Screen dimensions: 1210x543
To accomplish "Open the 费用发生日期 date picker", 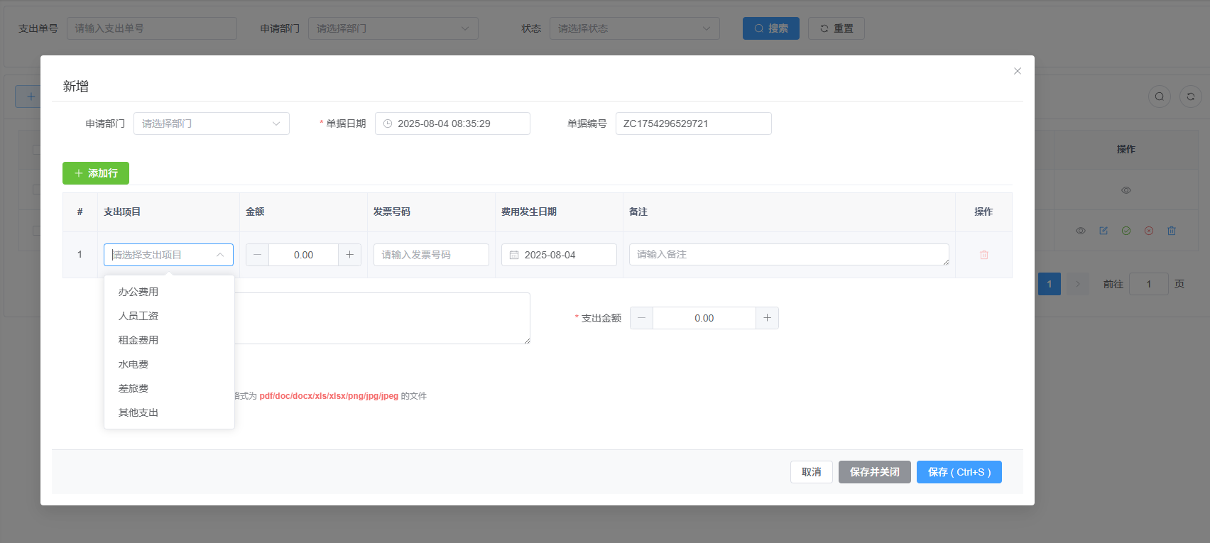I will point(558,255).
